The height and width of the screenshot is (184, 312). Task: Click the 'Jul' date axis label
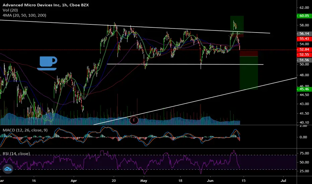click(283, 181)
